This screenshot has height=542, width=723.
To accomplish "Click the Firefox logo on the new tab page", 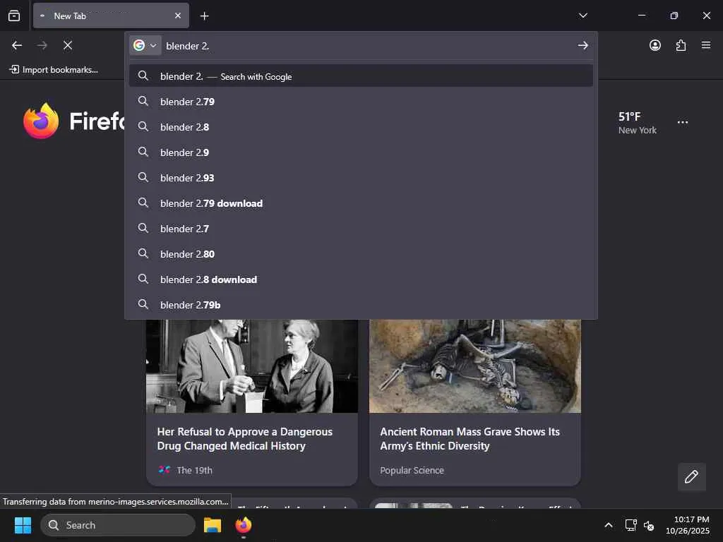I will 41,121.
